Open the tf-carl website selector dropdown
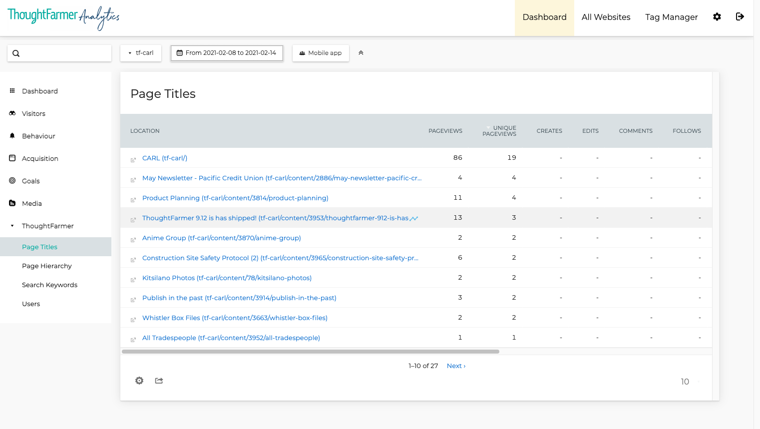This screenshot has width=760, height=429. pyautogui.click(x=141, y=53)
